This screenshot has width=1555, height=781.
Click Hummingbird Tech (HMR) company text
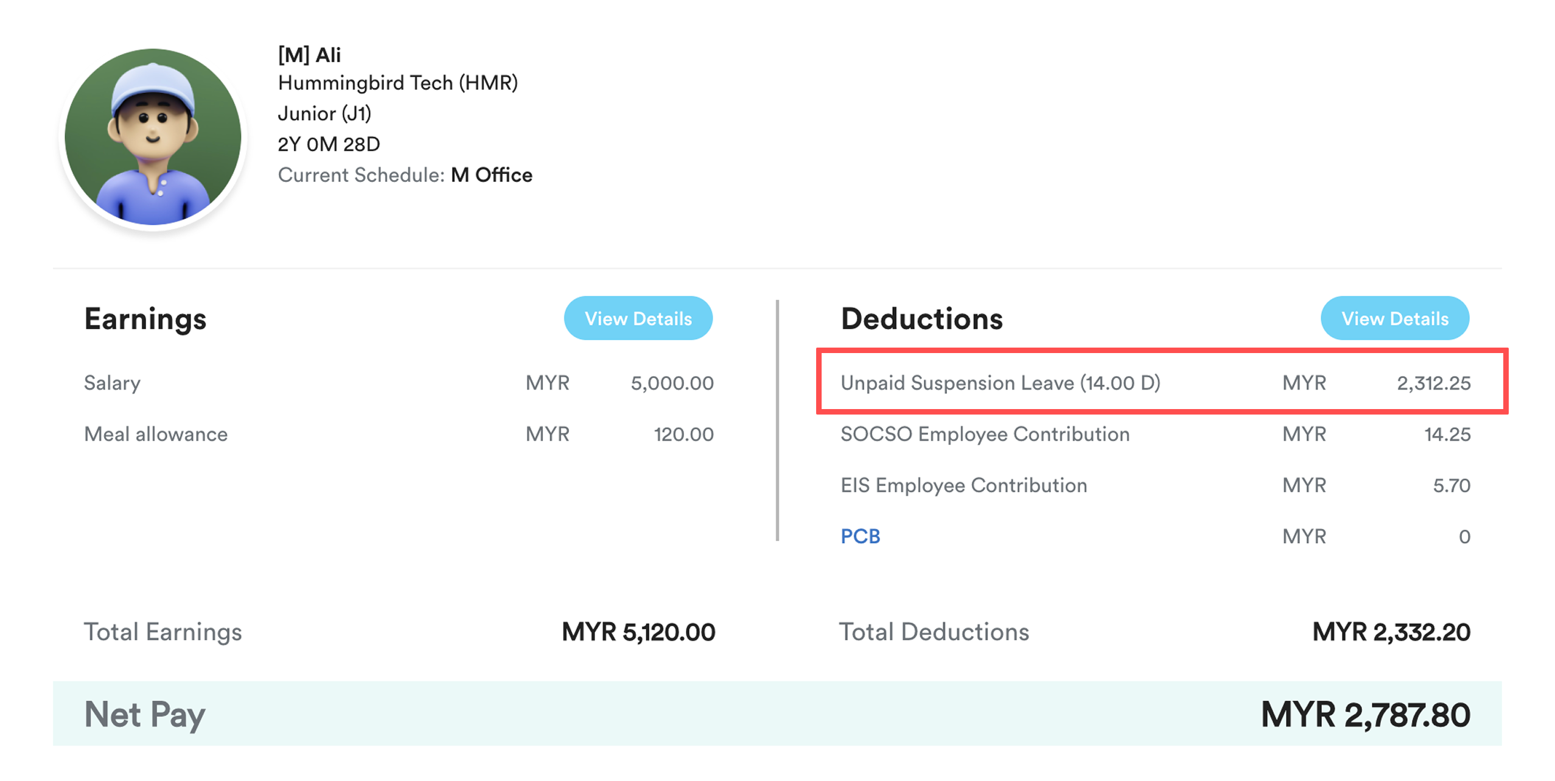tap(397, 83)
